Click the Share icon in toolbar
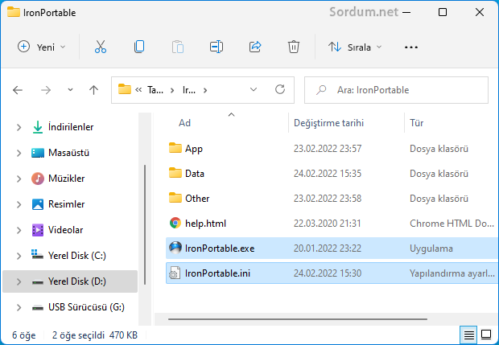Screen dimensions: 499x345 pyautogui.click(x=255, y=47)
